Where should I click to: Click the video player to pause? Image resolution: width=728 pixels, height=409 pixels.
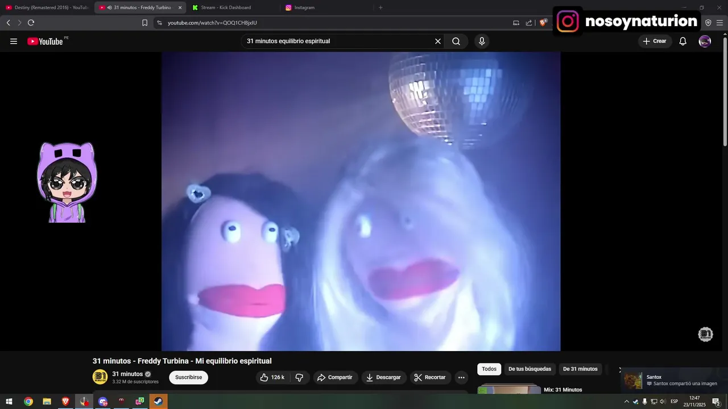pyautogui.click(x=361, y=201)
